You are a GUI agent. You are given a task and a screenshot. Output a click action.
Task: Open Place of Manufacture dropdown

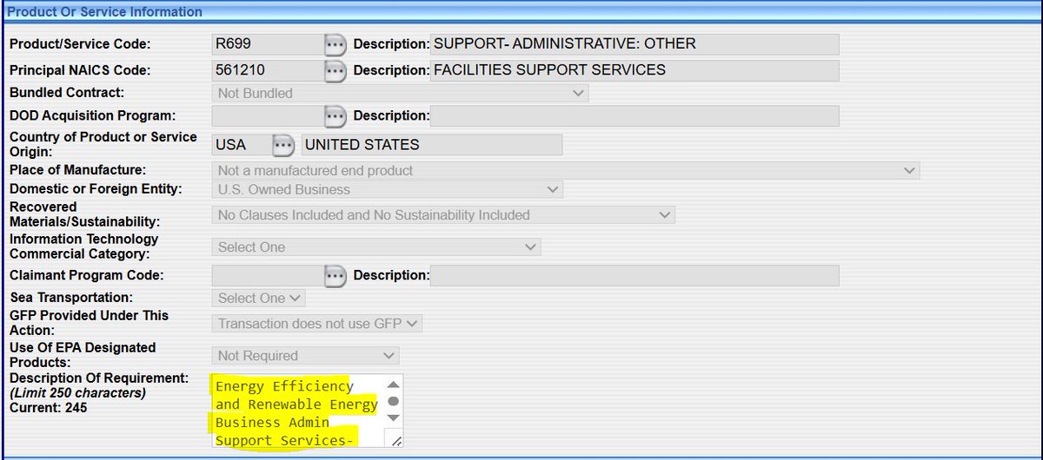[x=565, y=171]
